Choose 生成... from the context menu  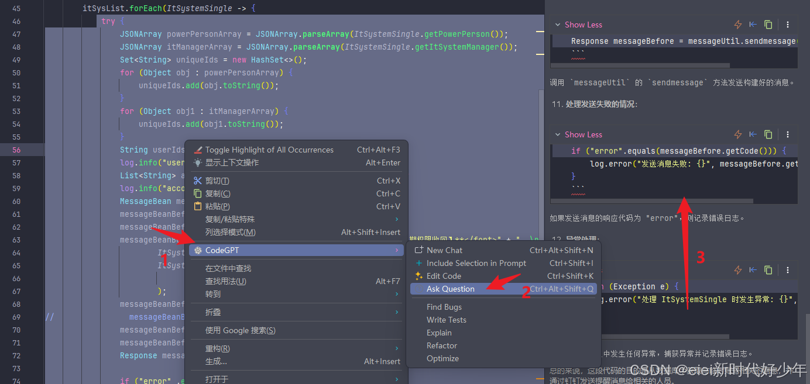coord(296,361)
